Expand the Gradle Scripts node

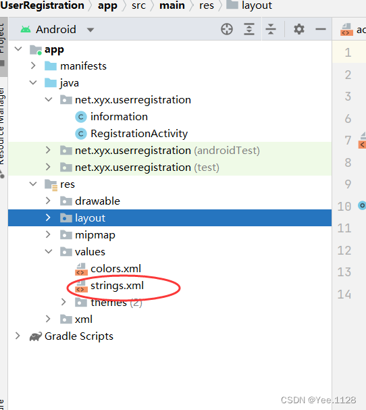pos(18,336)
